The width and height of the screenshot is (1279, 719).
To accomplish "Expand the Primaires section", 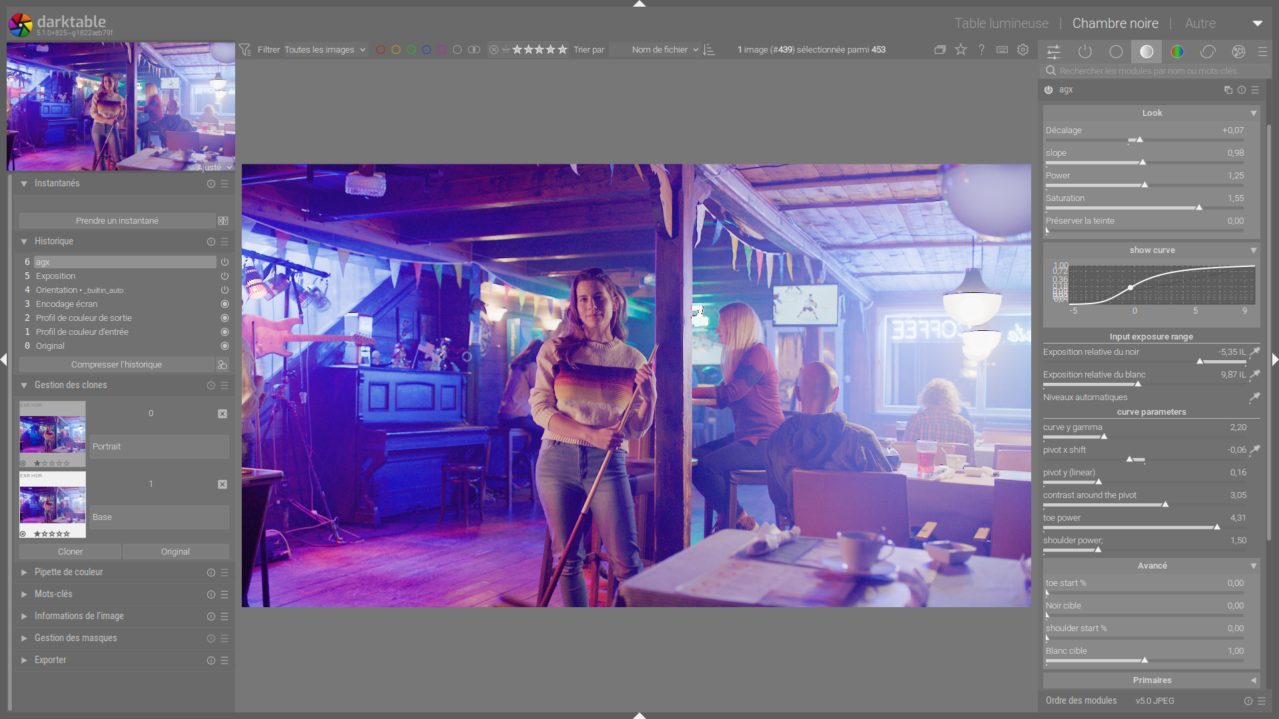I will pyautogui.click(x=1152, y=680).
